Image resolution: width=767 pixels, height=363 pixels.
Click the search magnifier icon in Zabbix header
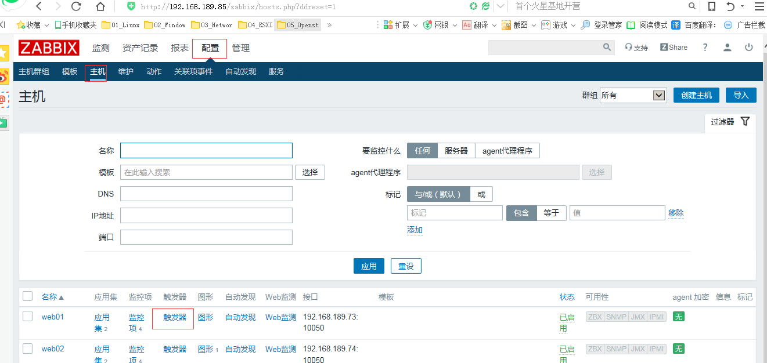click(x=607, y=48)
